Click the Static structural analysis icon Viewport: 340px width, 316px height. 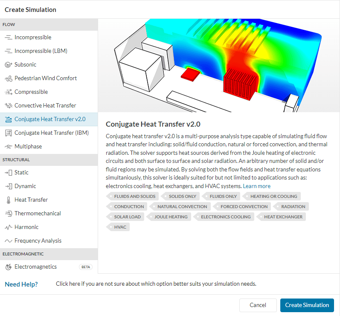click(x=8, y=173)
